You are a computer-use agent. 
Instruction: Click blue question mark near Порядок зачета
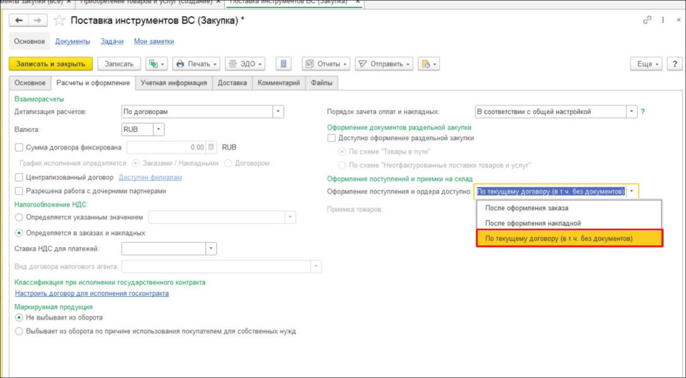coord(642,111)
